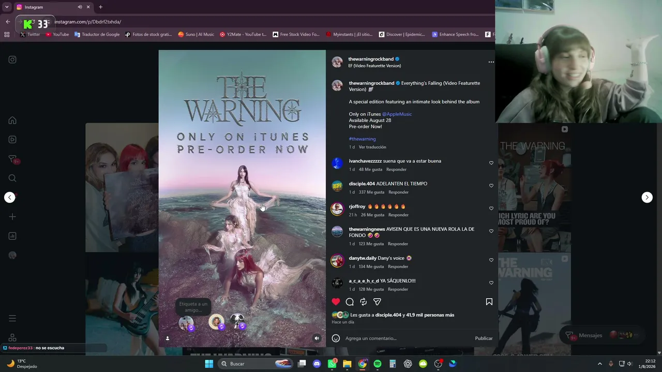Open the Twitter bookmark
Image resolution: width=662 pixels, height=372 pixels.
(30, 35)
